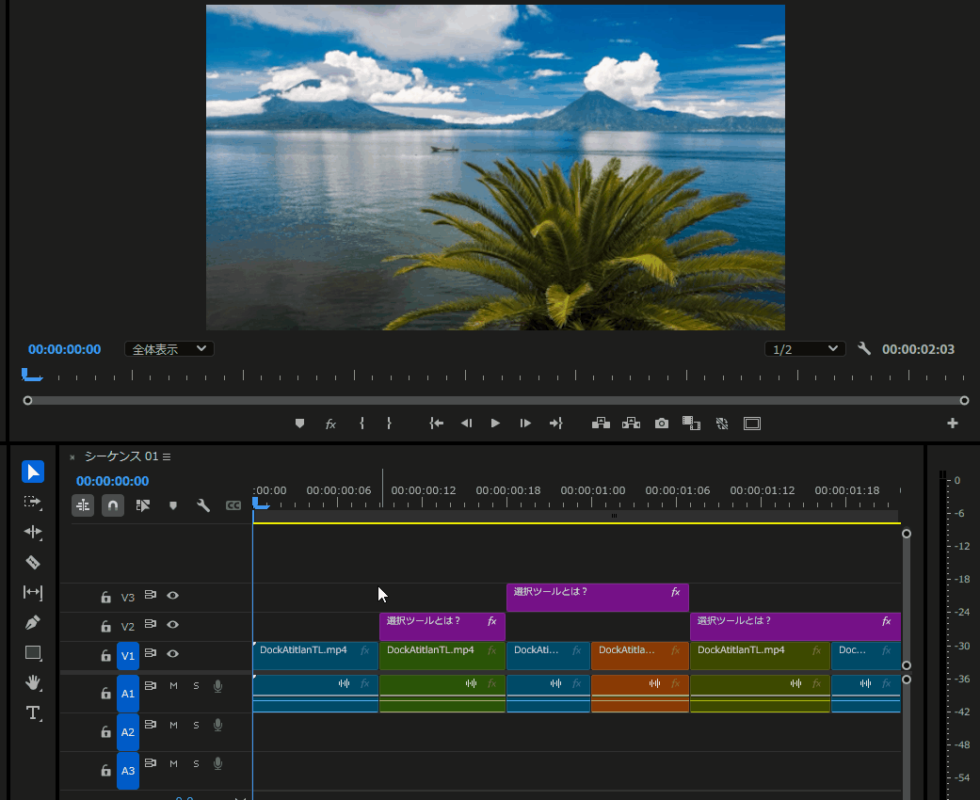Screen dimensions: 980x800
Task: Click the Lift button
Action: pos(601,424)
